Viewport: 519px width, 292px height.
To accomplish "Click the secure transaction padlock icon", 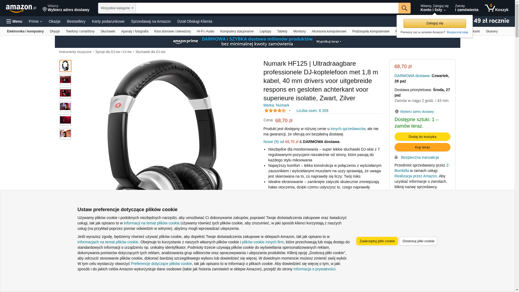I will (x=396, y=157).
